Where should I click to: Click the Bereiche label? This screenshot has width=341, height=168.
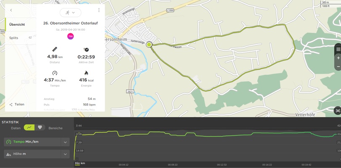click(56, 128)
